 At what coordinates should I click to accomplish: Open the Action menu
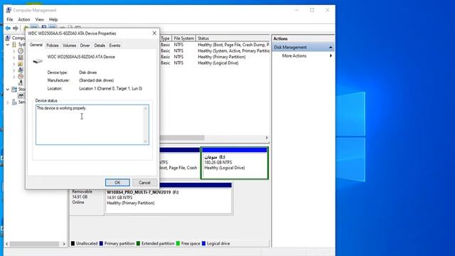24,19
